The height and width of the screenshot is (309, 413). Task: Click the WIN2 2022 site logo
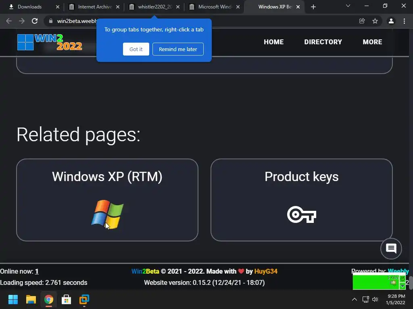50,42
